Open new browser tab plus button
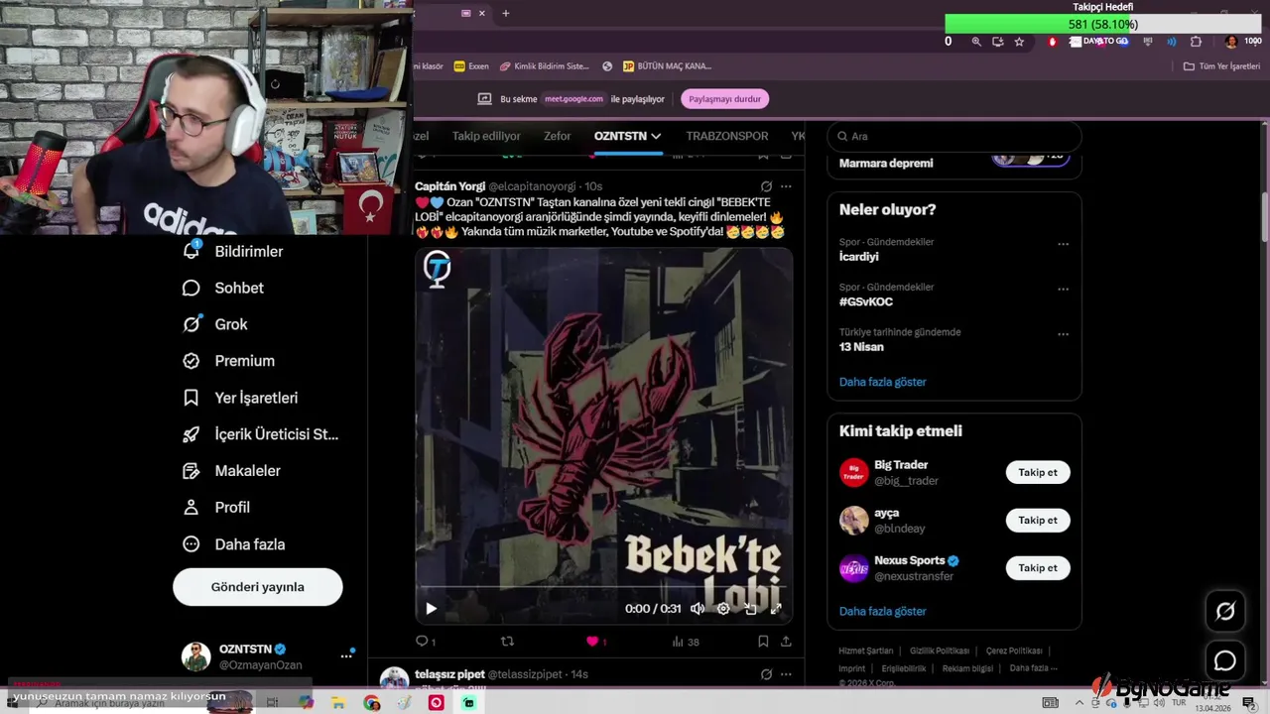The height and width of the screenshot is (714, 1270). 505,13
